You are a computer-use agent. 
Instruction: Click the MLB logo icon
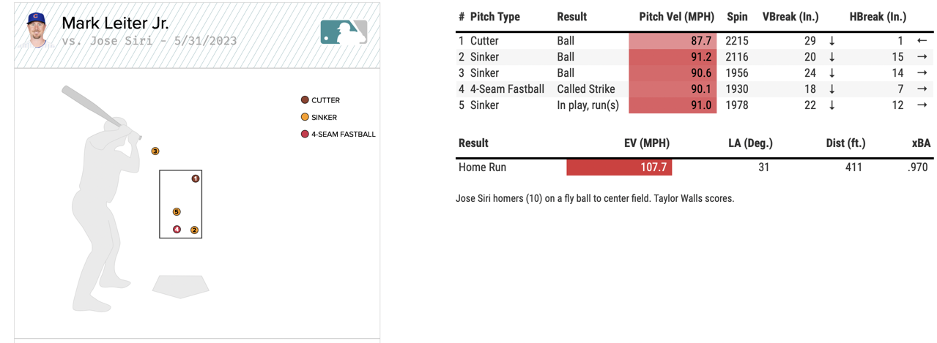point(344,31)
